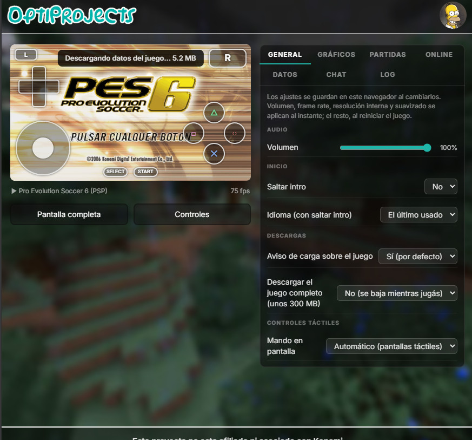Viewport: 472px width, 440px height.
Task: Click the Descargando datos del juego status banner
Action: click(130, 58)
